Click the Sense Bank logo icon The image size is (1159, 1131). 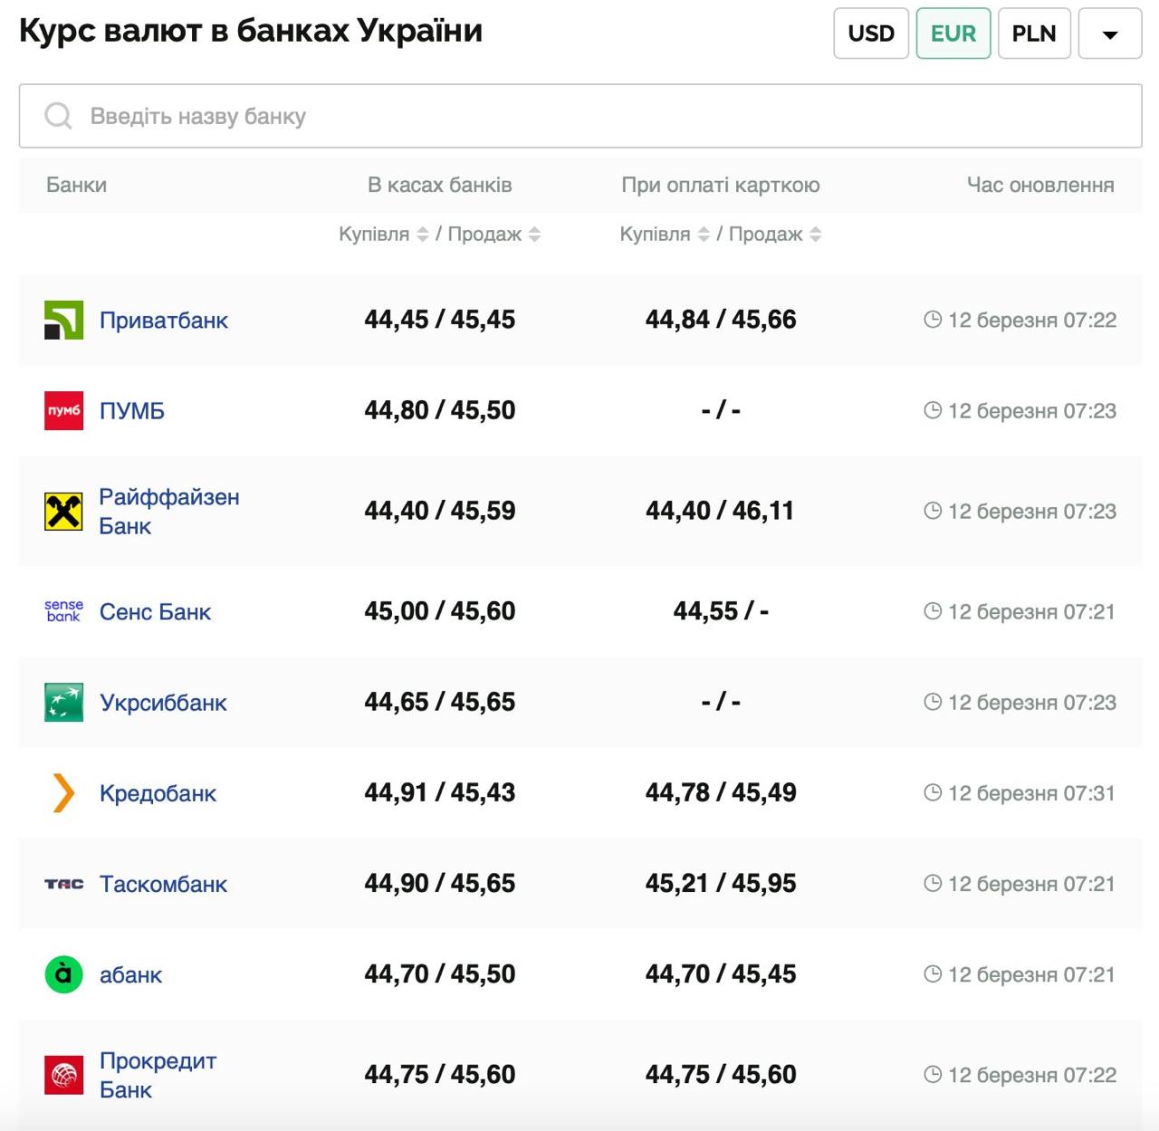click(63, 611)
